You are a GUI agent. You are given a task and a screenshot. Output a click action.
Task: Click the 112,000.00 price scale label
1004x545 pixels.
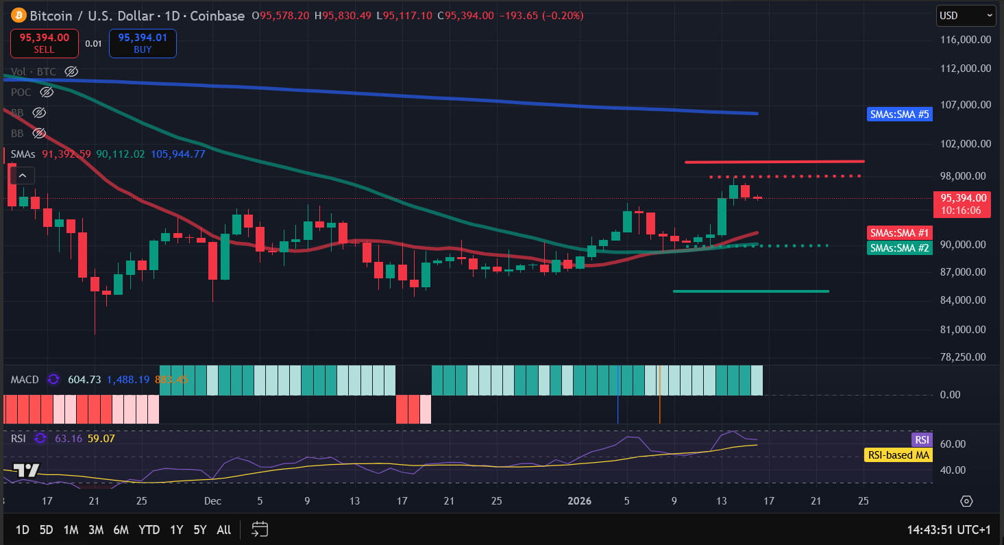tap(965, 69)
